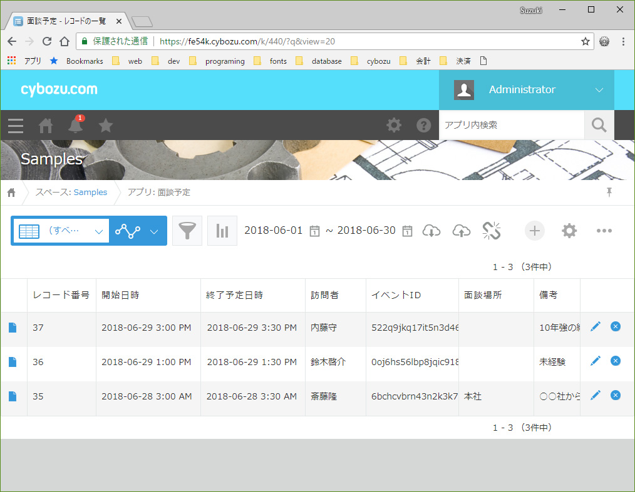
Task: Click the broken link unlink icon
Action: pos(492,231)
